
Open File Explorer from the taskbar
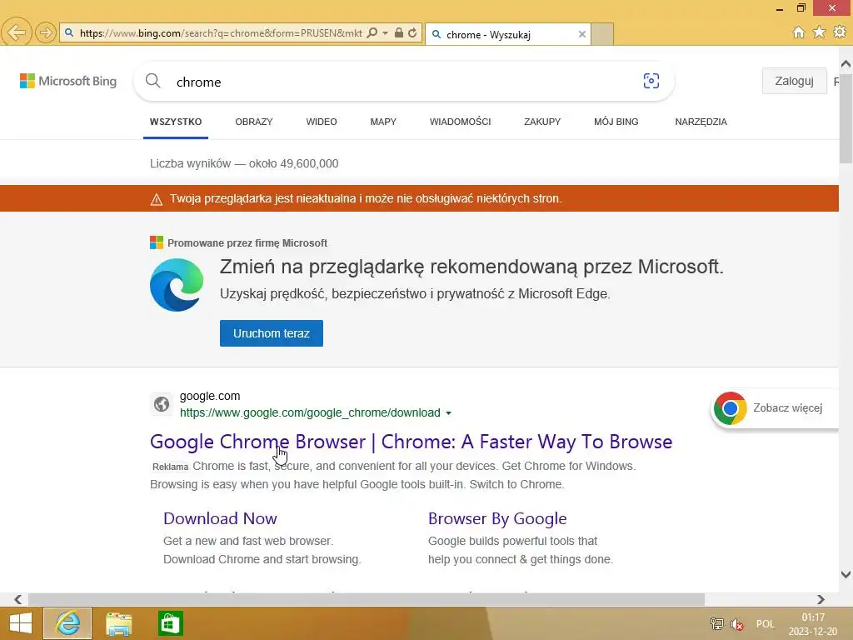tap(118, 623)
